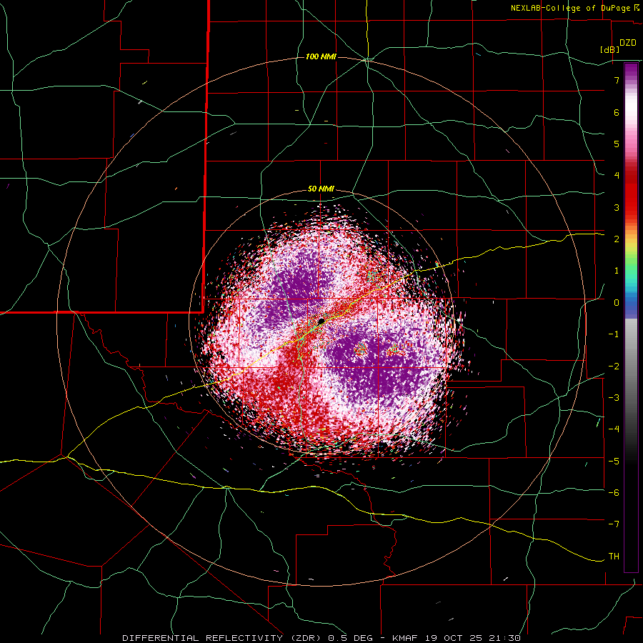Viewport: 643px width, 643px height.
Task: Click the -4 value on the color scale
Action: coord(614,429)
